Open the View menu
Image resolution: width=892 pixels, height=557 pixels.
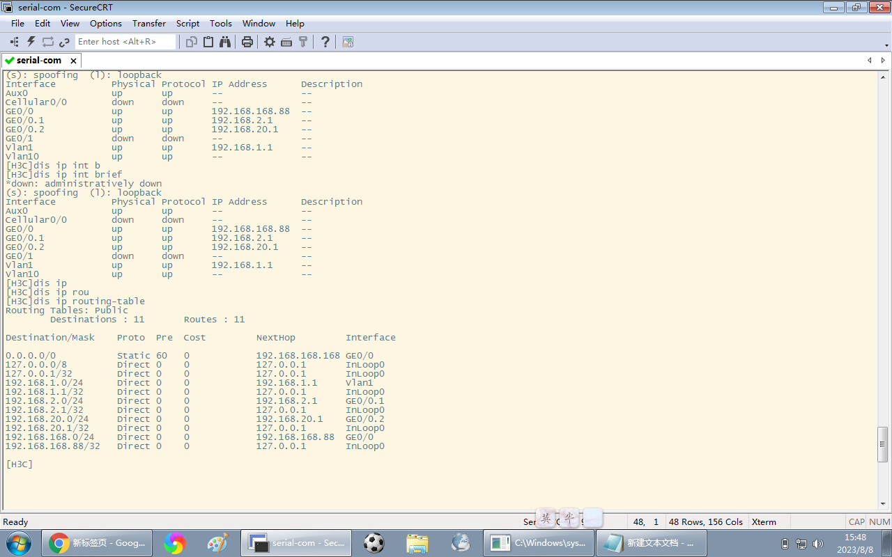[x=70, y=23]
